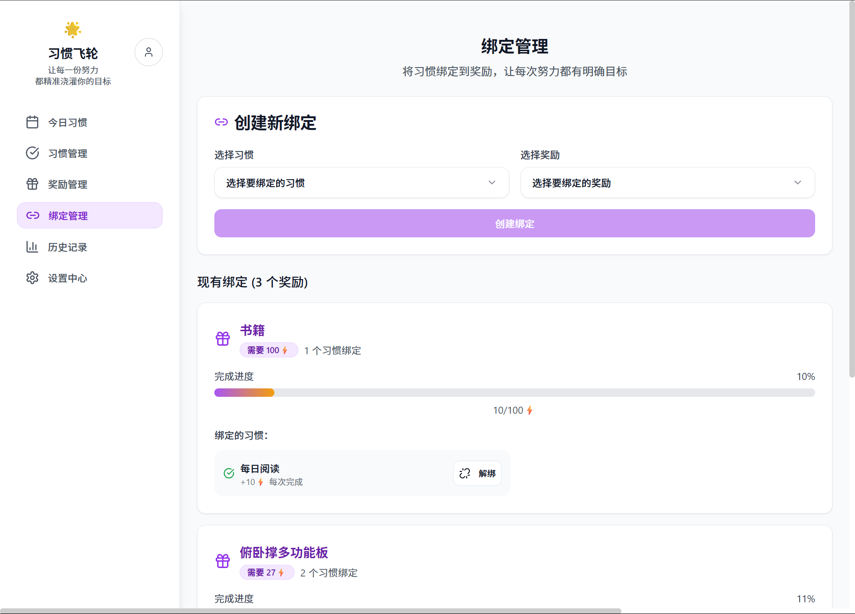Click the gear icon beside 设置中心
This screenshot has height=614, width=855.
tap(32, 278)
